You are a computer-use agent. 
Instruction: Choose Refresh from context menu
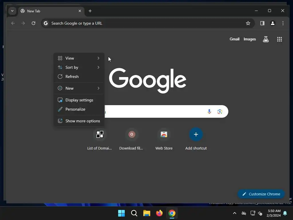pos(79,76)
